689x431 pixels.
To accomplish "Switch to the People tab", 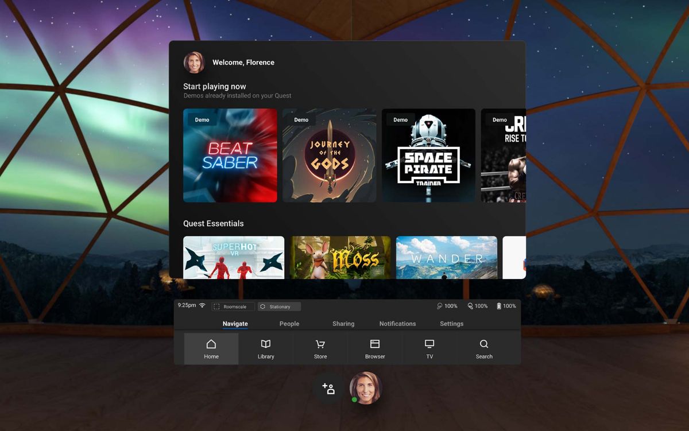I will coord(289,324).
